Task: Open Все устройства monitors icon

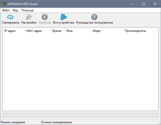Action: 63,17
